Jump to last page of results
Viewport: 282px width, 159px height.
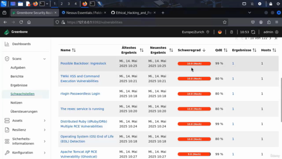(x=276, y=38)
